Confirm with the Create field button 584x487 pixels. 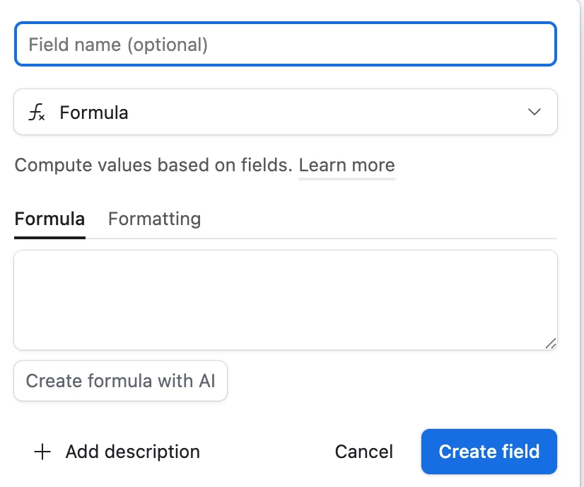point(489,452)
